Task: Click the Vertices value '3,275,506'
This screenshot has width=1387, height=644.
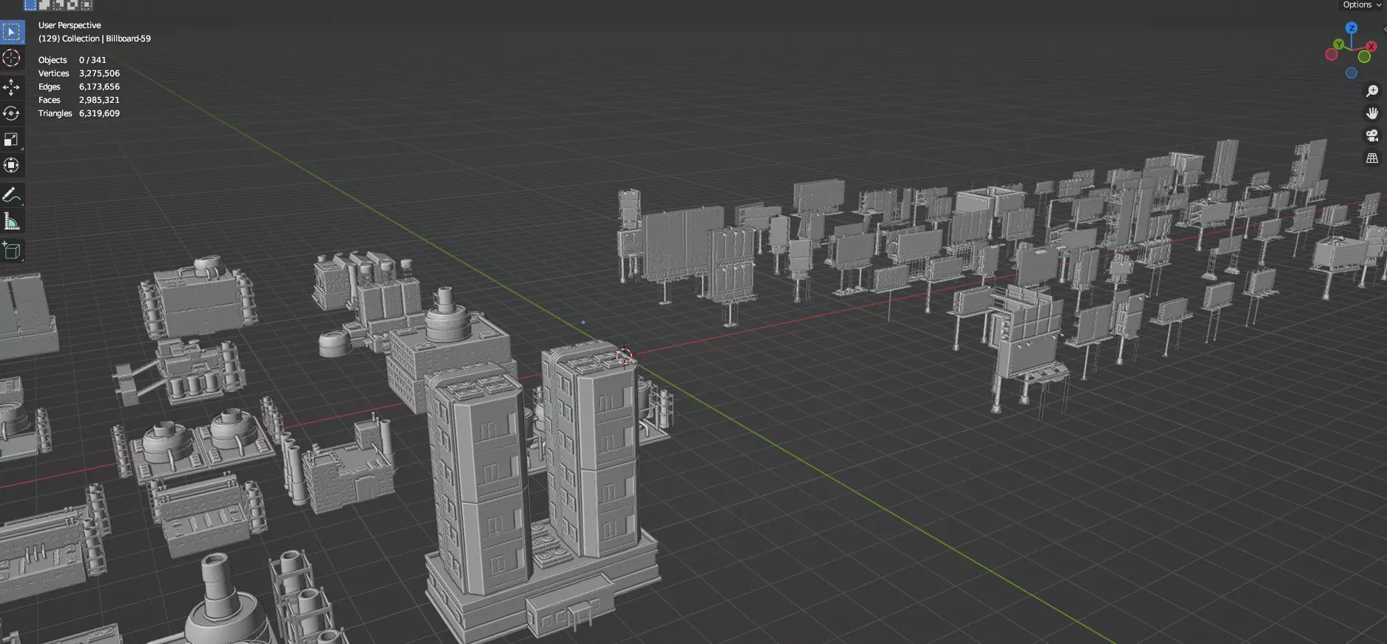Action: (x=99, y=73)
